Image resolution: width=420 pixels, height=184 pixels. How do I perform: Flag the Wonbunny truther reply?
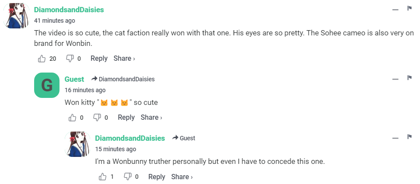pyautogui.click(x=409, y=137)
